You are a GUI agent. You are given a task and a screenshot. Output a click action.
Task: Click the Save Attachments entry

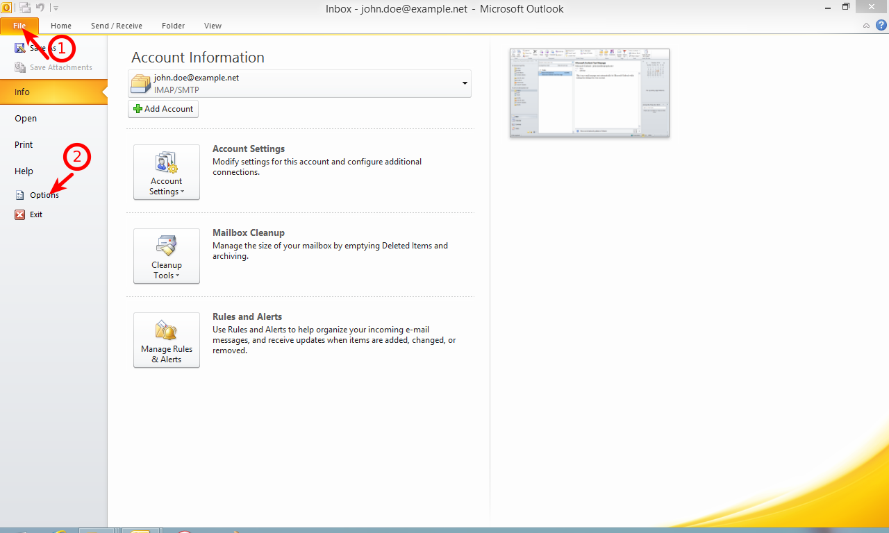[x=53, y=67]
